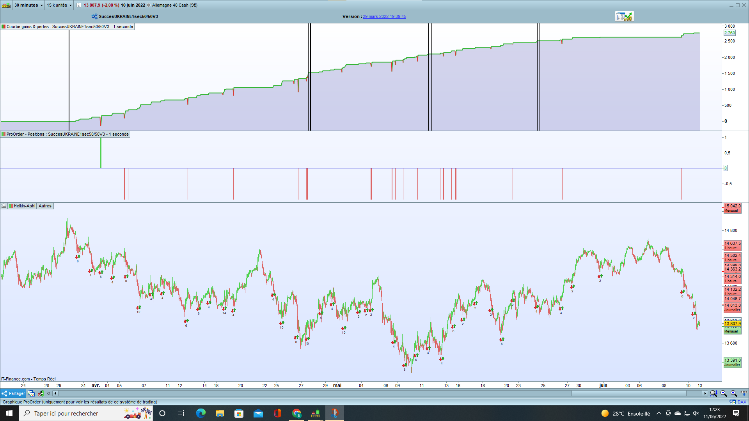The image size is (749, 421).
Task: Click the zoom out magnifier icon
Action: click(x=724, y=393)
